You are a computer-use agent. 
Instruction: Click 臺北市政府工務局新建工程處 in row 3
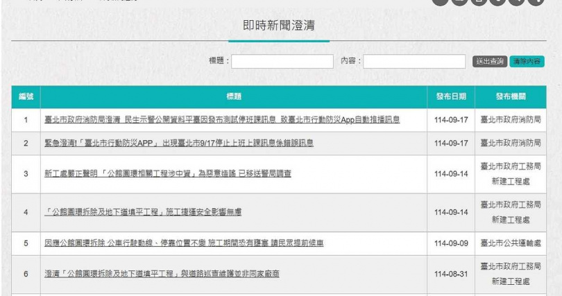click(x=511, y=174)
